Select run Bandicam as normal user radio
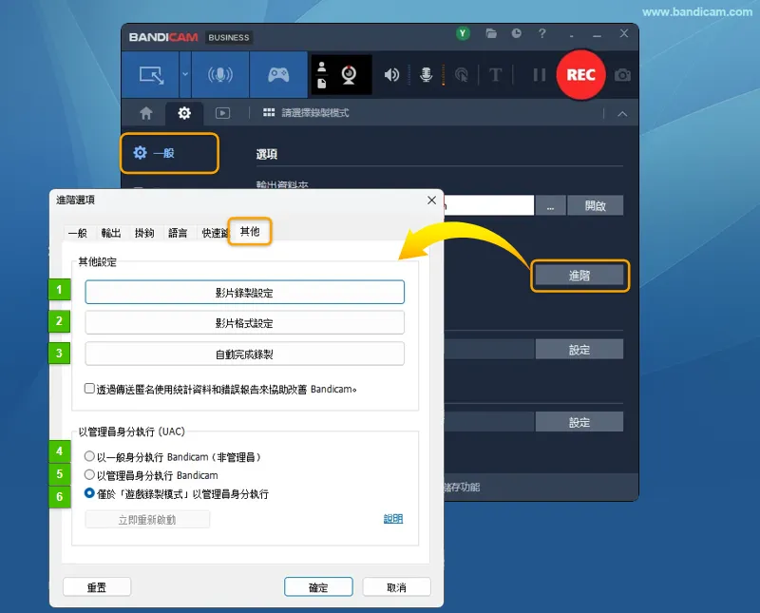This screenshot has width=760, height=613. [x=89, y=456]
